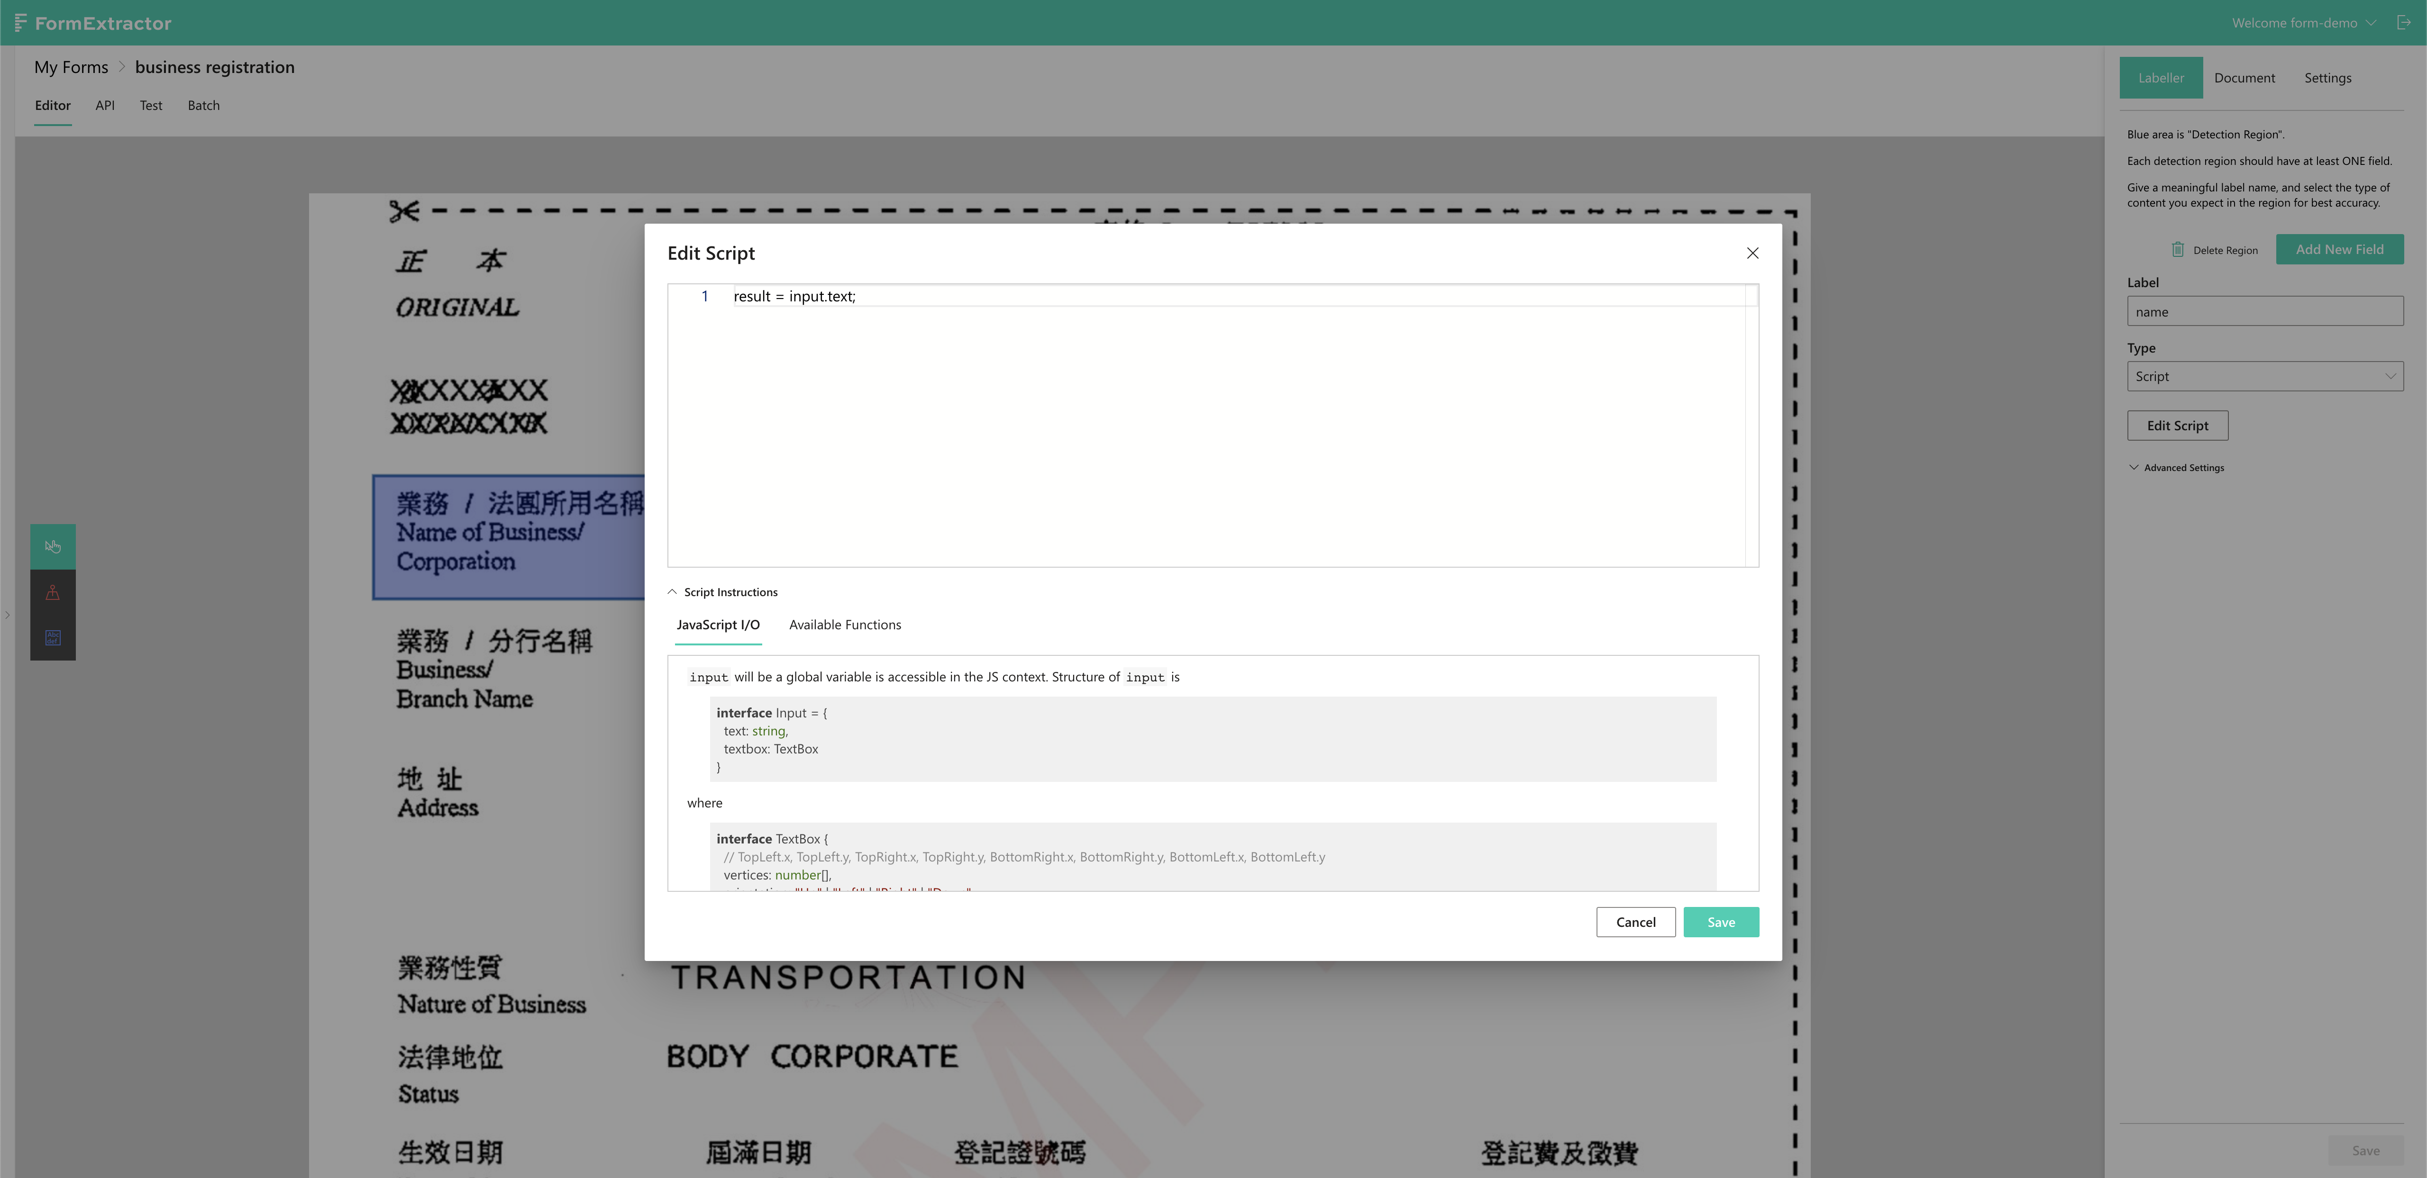Close the Edit Script dialog with X

[1752, 254]
